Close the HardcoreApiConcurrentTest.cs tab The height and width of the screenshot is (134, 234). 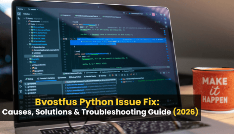pyautogui.click(x=100, y=16)
